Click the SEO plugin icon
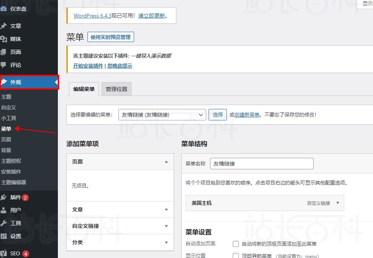Image resolution: width=373 pixels, height=258 pixels. (3, 253)
